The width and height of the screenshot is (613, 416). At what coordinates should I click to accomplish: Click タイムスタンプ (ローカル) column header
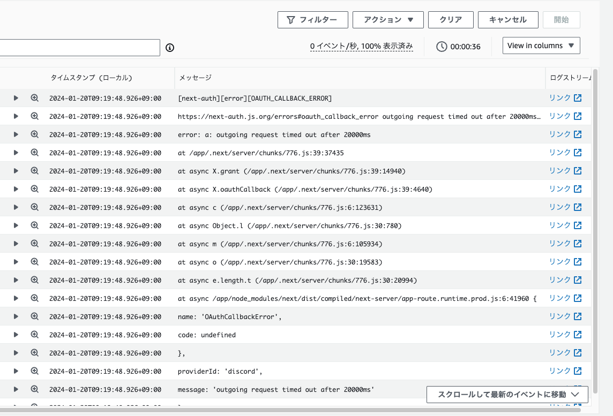pos(92,78)
